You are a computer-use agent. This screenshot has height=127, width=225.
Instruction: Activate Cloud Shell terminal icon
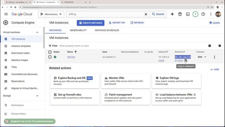(188, 14)
